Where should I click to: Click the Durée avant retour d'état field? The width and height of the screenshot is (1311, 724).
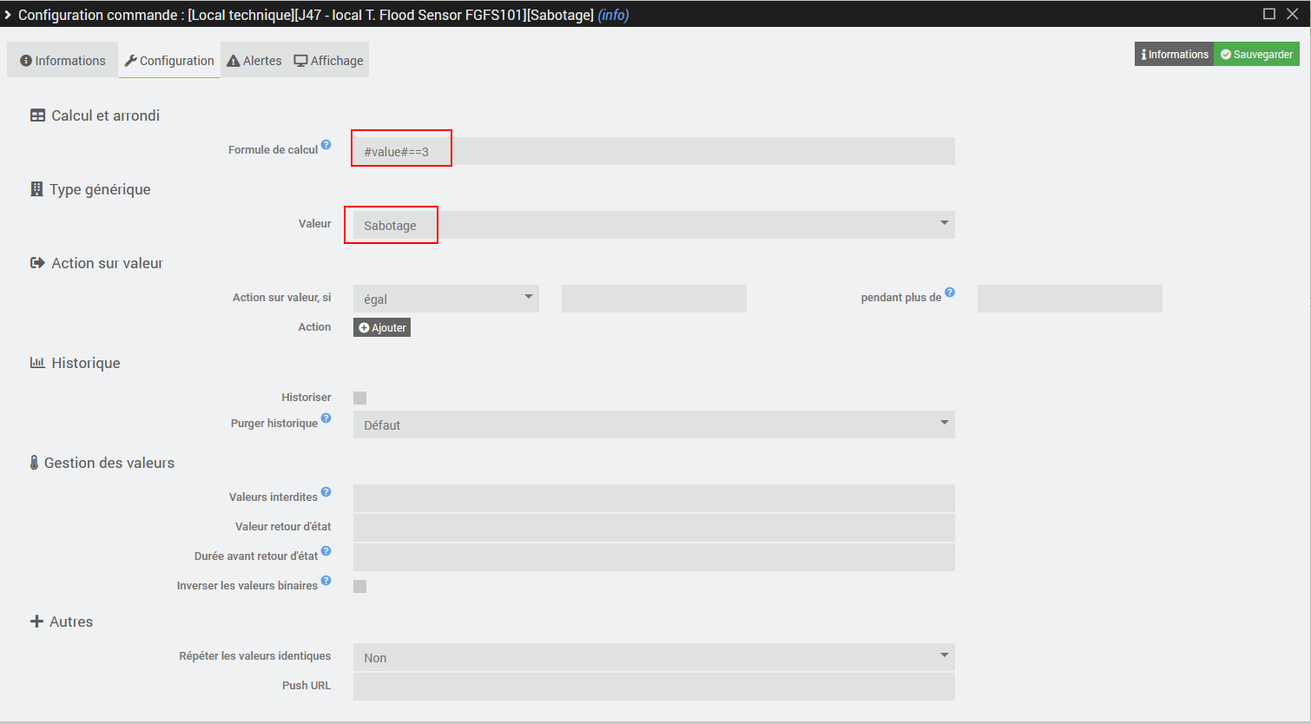[654, 557]
